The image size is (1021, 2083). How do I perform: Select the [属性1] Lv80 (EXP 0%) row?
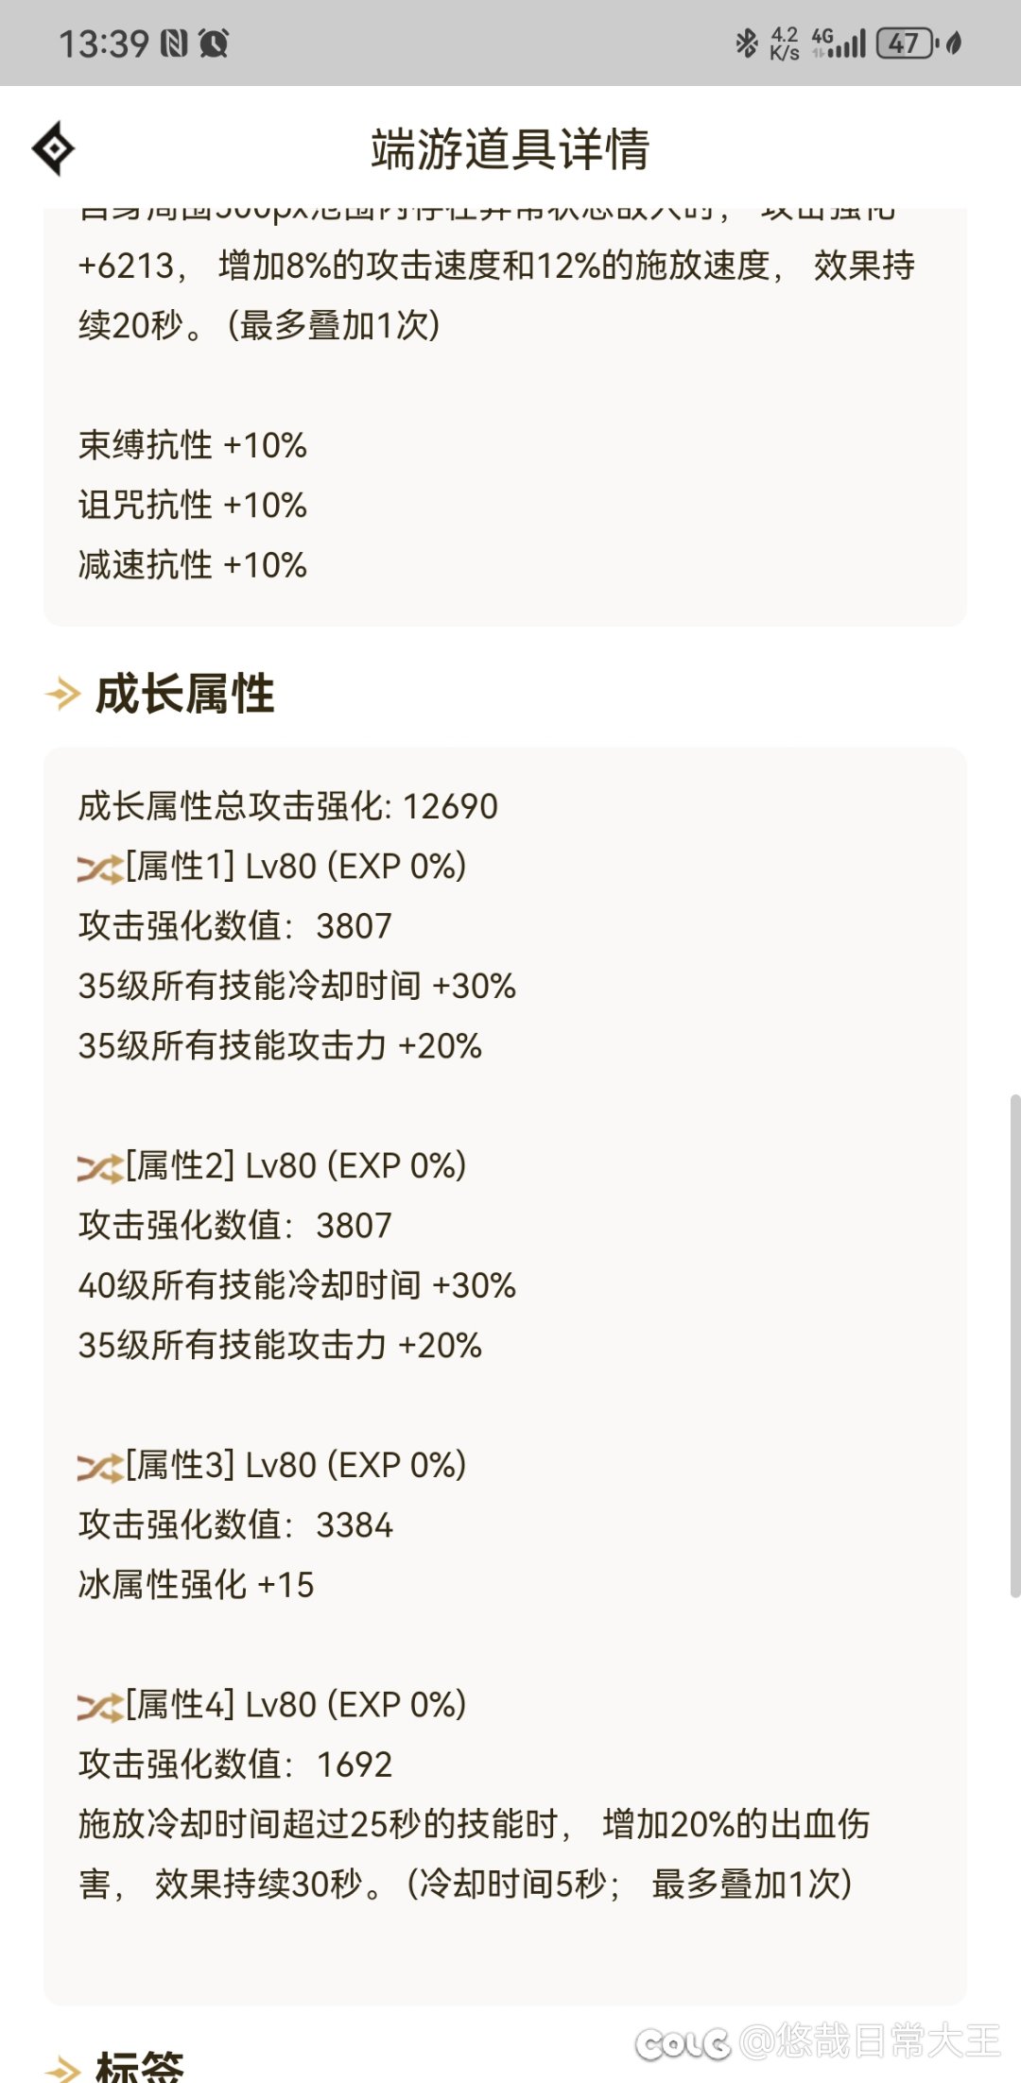coord(272,867)
